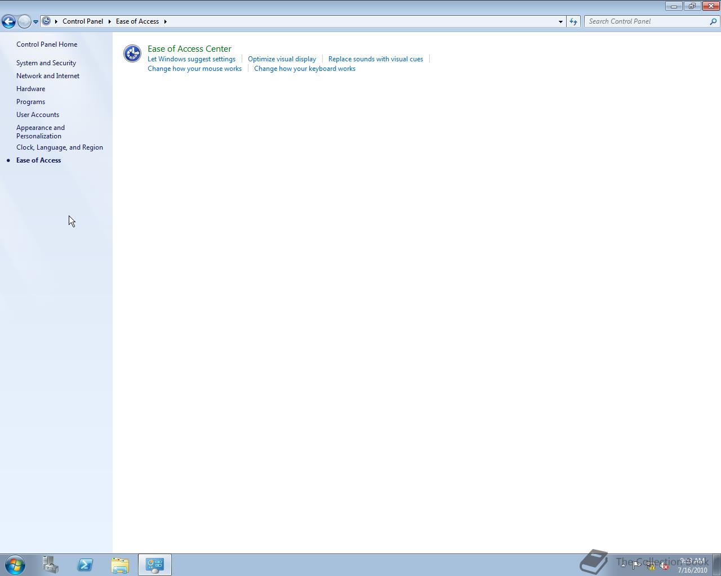The height and width of the screenshot is (576, 721).
Task: Expand the Ease of Access breadcrumb arrow
Action: tap(165, 21)
